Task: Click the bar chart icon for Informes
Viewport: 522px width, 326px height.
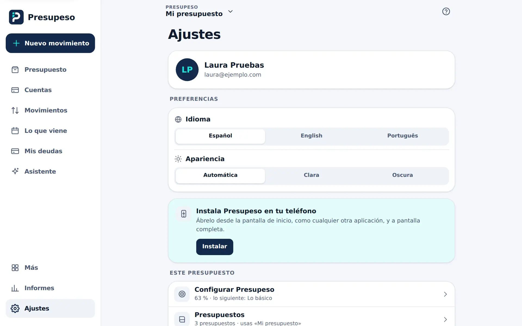Action: click(15, 288)
